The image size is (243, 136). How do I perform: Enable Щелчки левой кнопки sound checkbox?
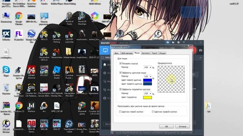120,112
